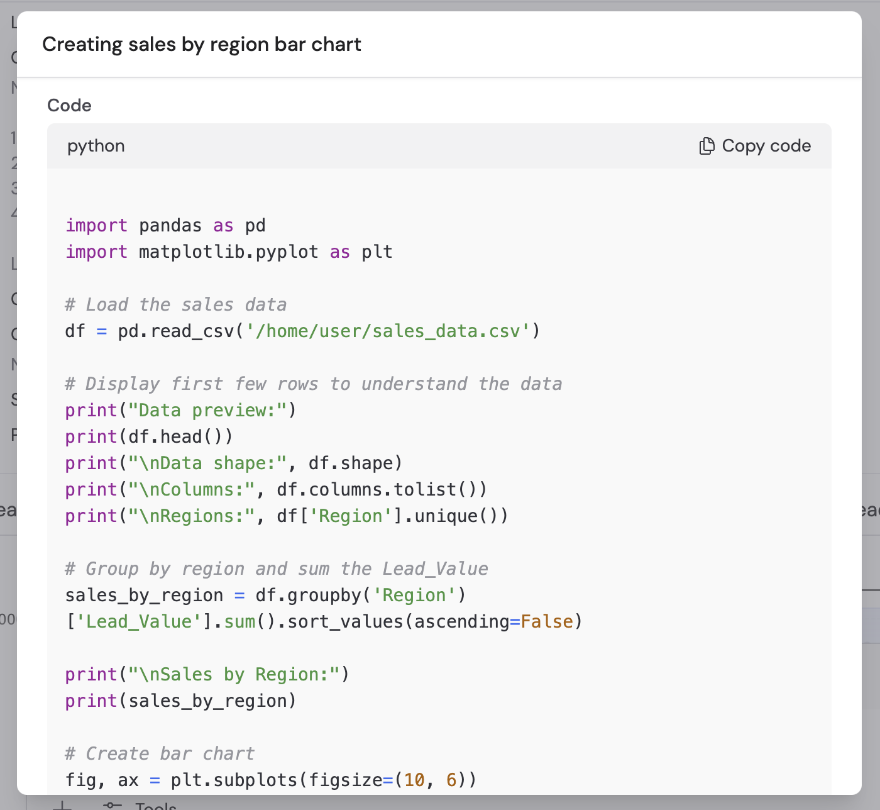Click the Regions unique print line

286,515
